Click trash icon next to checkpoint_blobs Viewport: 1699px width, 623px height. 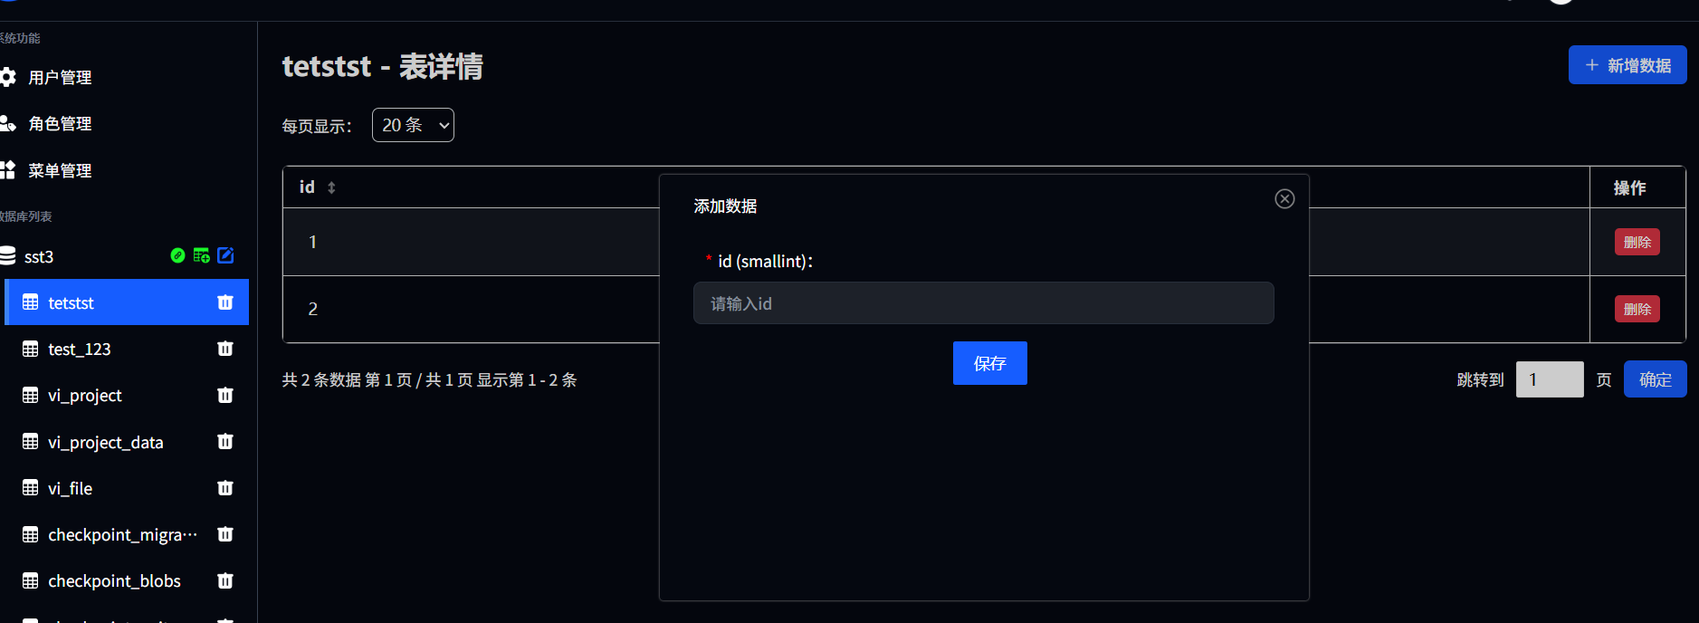click(x=225, y=581)
